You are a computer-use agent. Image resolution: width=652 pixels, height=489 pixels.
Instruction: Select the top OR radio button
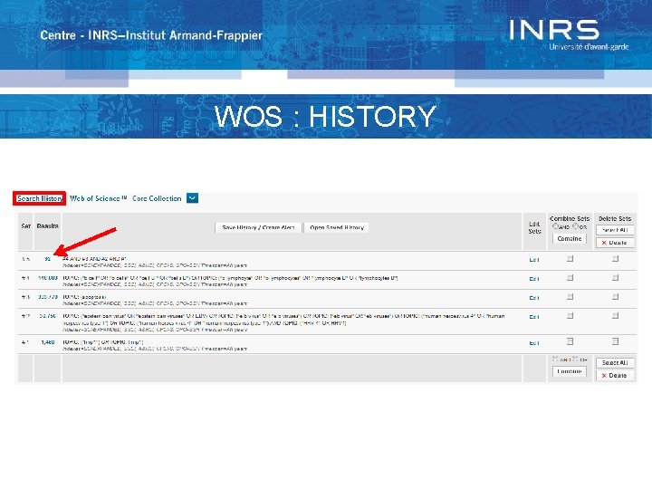coord(576,226)
